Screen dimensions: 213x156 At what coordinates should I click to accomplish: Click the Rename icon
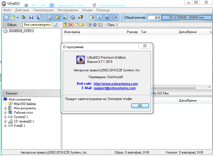point(82,25)
